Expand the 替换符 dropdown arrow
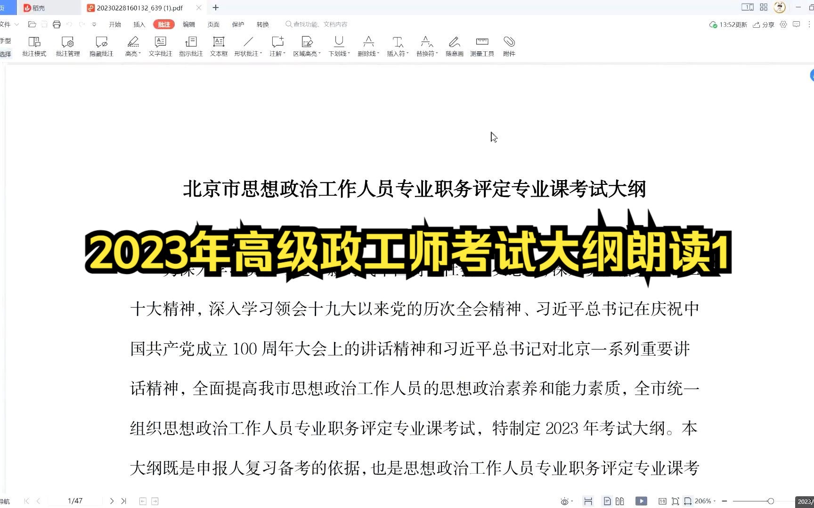Screen dimensions: 814x508 click(x=437, y=54)
